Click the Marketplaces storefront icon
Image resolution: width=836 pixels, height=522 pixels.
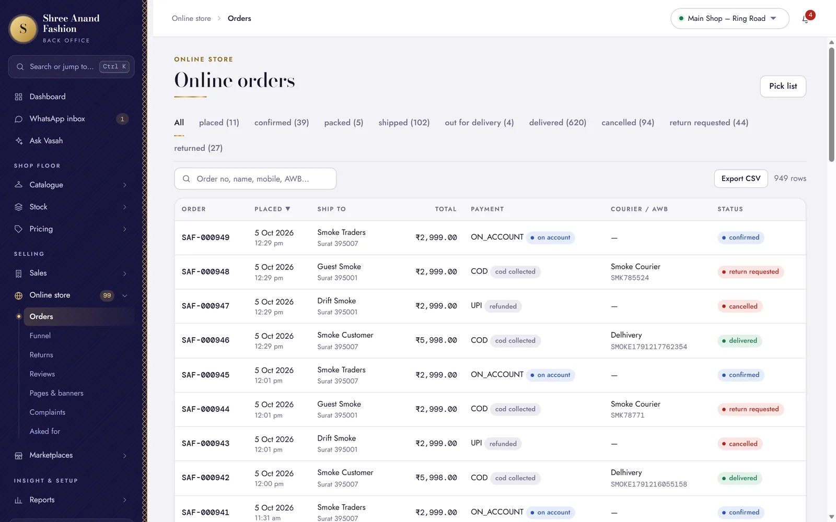[19, 456]
